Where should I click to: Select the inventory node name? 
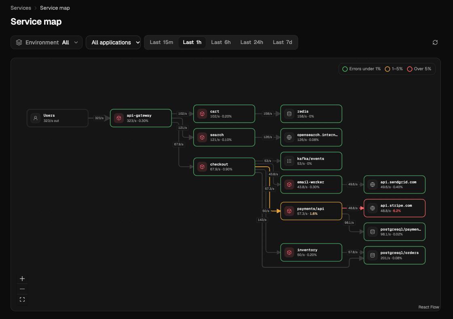click(x=307, y=250)
